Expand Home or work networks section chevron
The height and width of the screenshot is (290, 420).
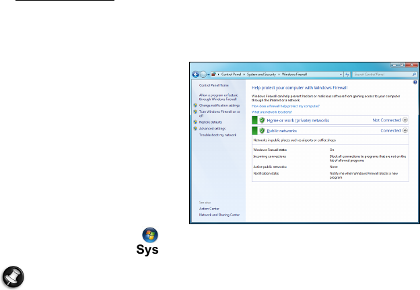pos(405,120)
